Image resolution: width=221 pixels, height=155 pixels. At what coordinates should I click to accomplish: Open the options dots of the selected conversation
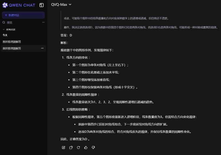click(x=42, y=48)
